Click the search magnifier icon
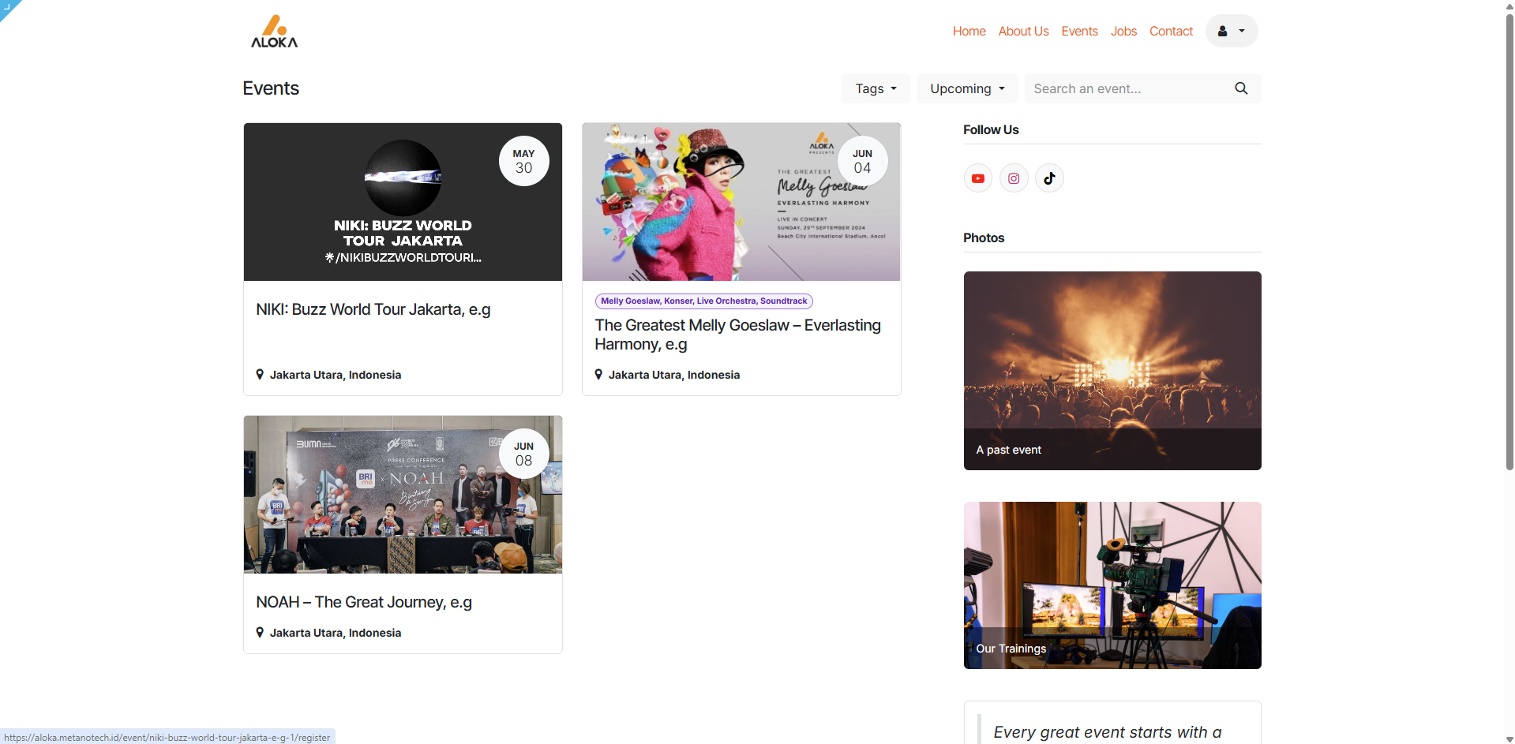This screenshot has height=744, width=1515. tap(1241, 88)
